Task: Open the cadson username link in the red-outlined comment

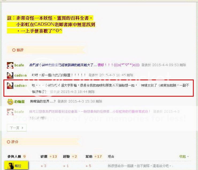Action: [21, 86]
